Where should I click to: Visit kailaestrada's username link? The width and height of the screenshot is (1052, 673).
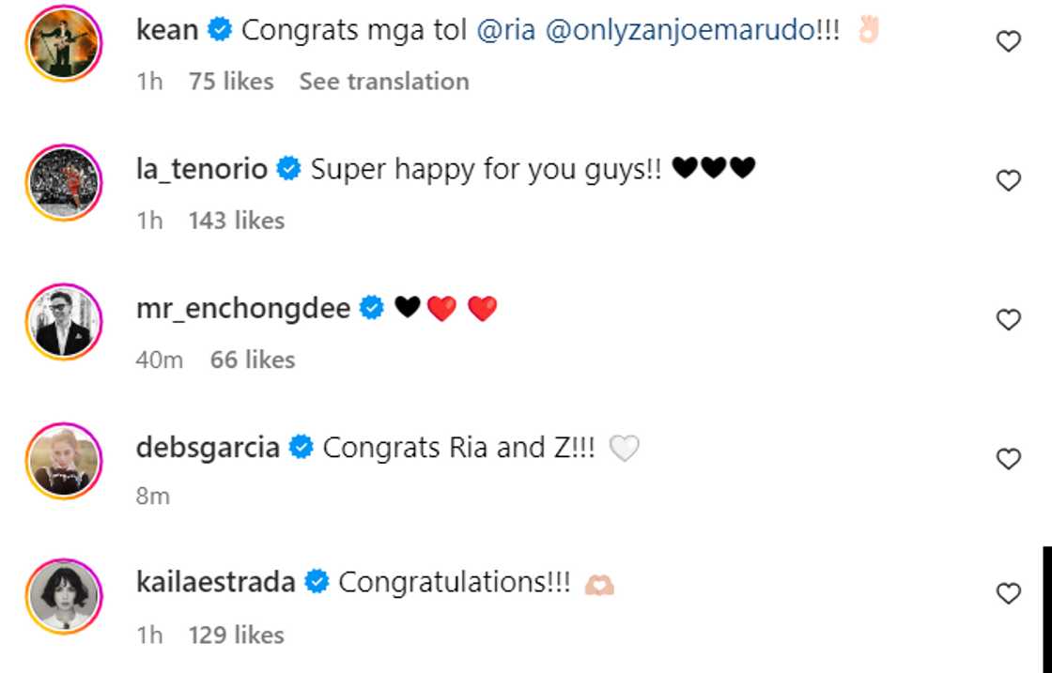click(216, 583)
